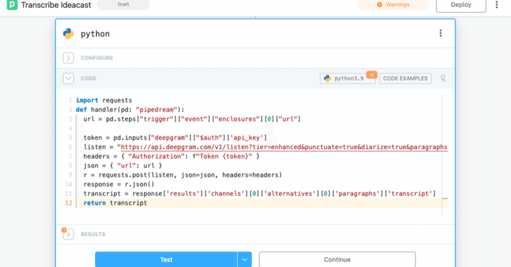Click the blue Test button

[166, 259]
